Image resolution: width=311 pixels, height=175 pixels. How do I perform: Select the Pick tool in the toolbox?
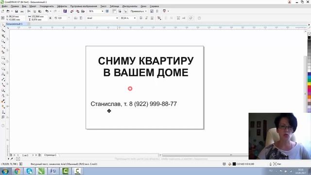pyautogui.click(x=3, y=25)
